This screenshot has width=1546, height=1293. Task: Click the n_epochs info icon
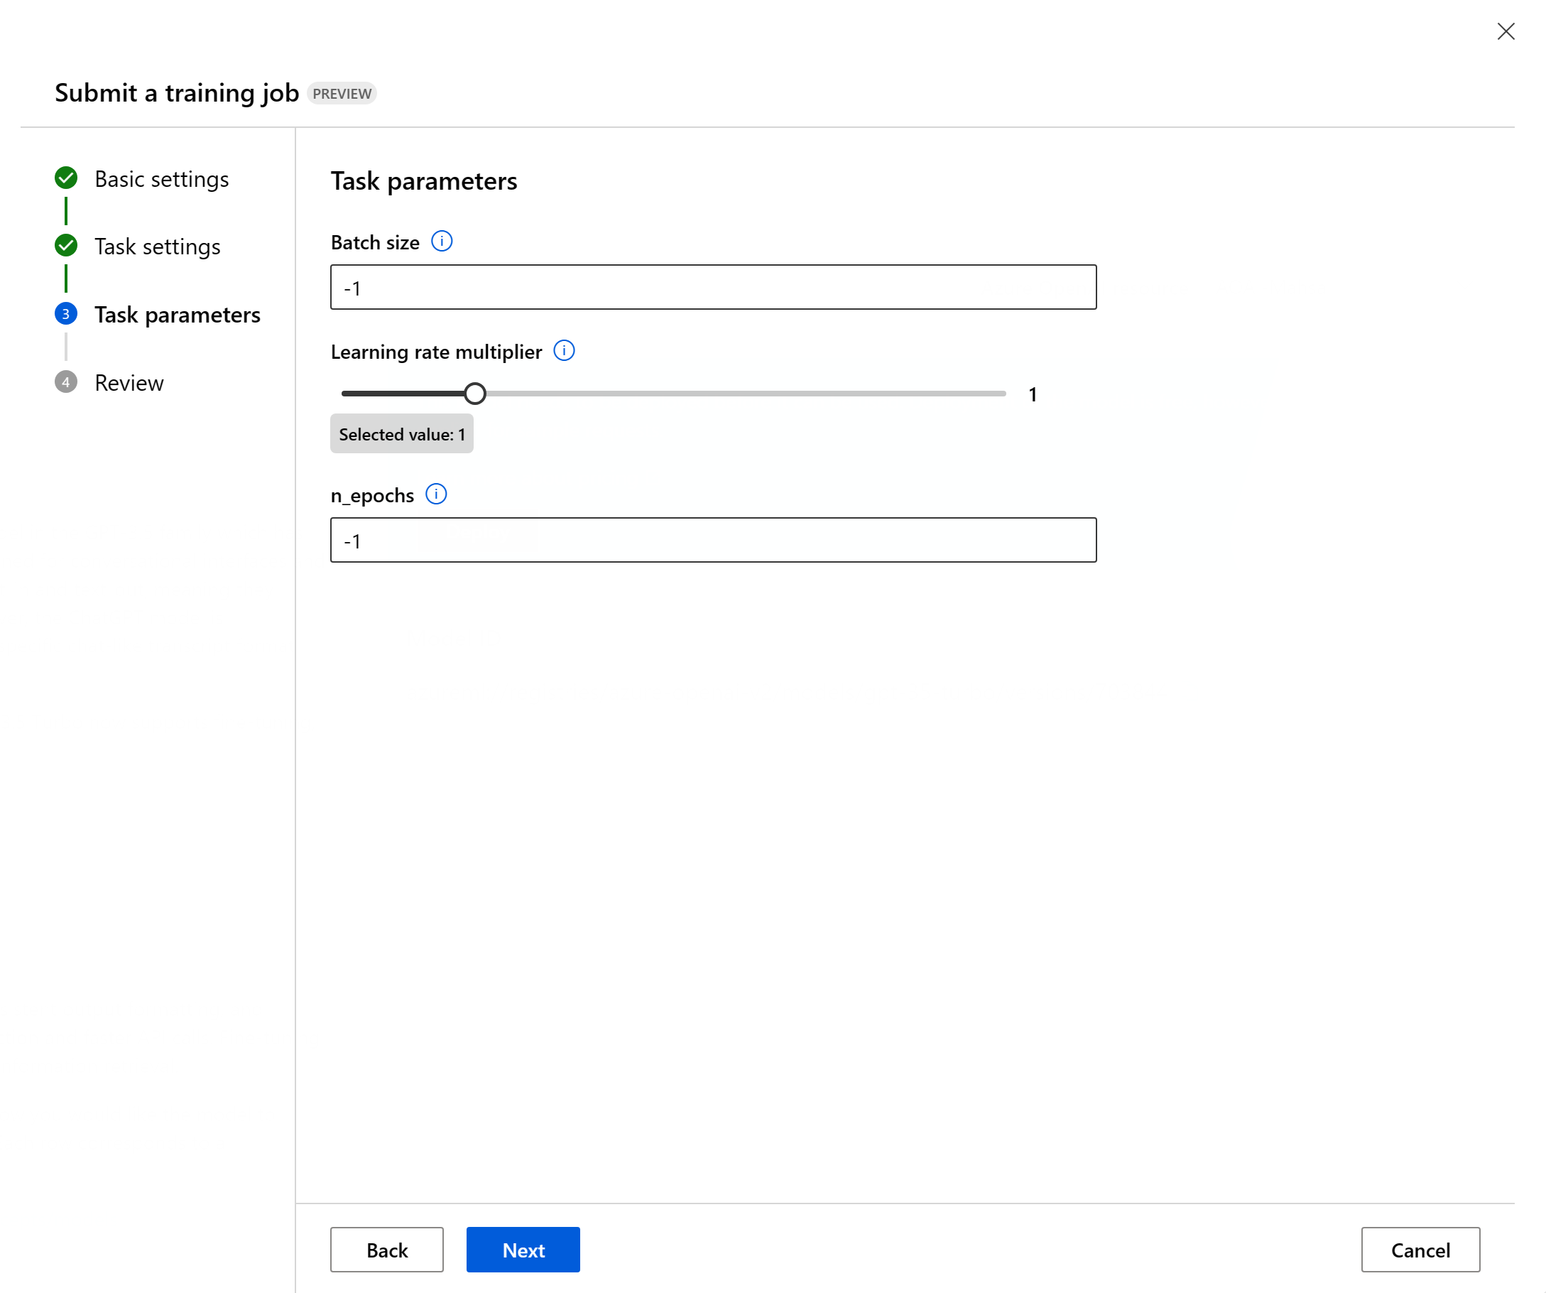(x=436, y=494)
